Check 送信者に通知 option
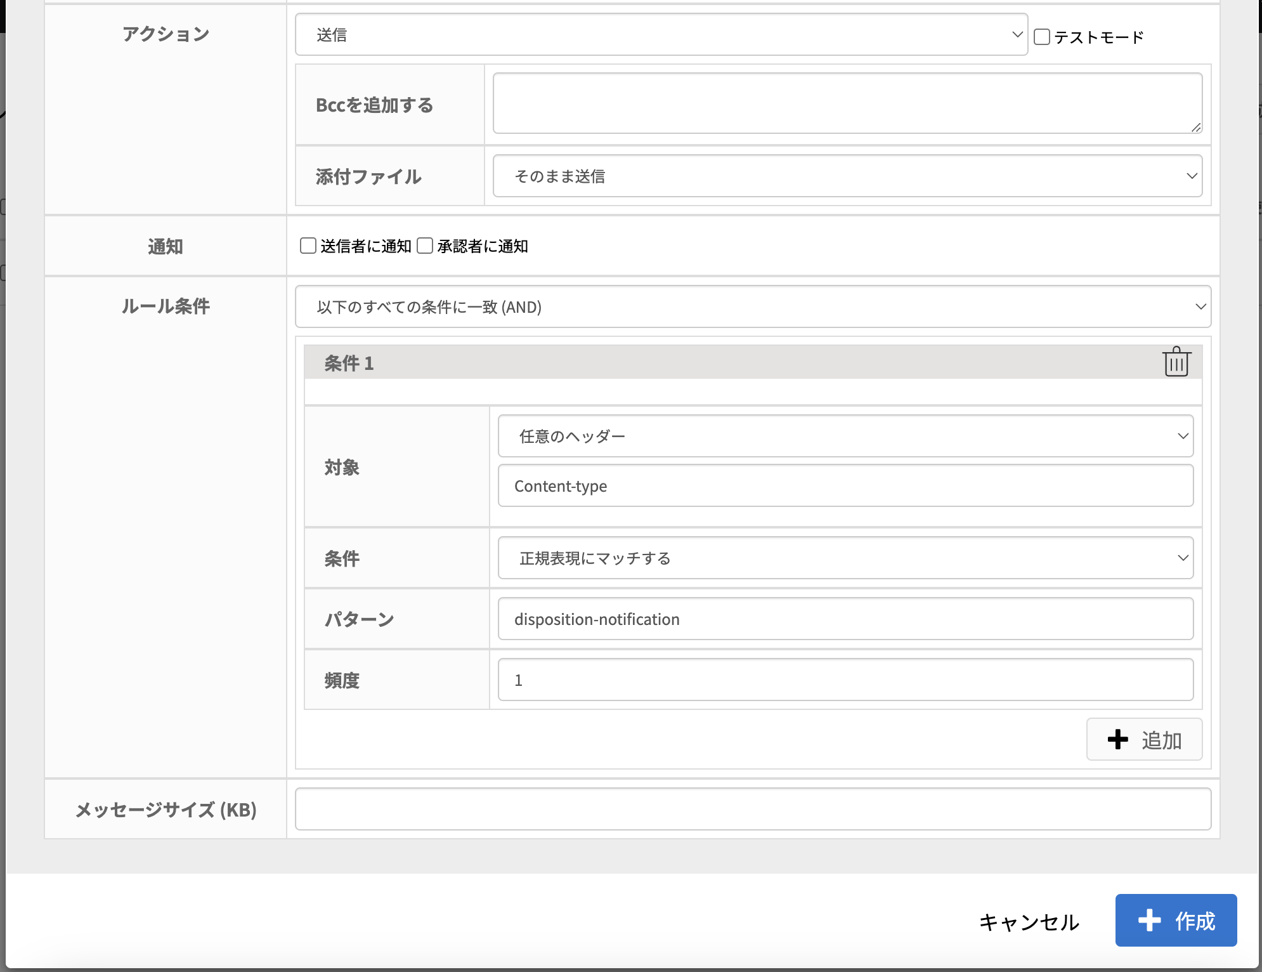 tap(308, 246)
